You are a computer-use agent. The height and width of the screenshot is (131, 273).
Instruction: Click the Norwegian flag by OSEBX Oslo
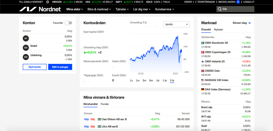coord(203,71)
